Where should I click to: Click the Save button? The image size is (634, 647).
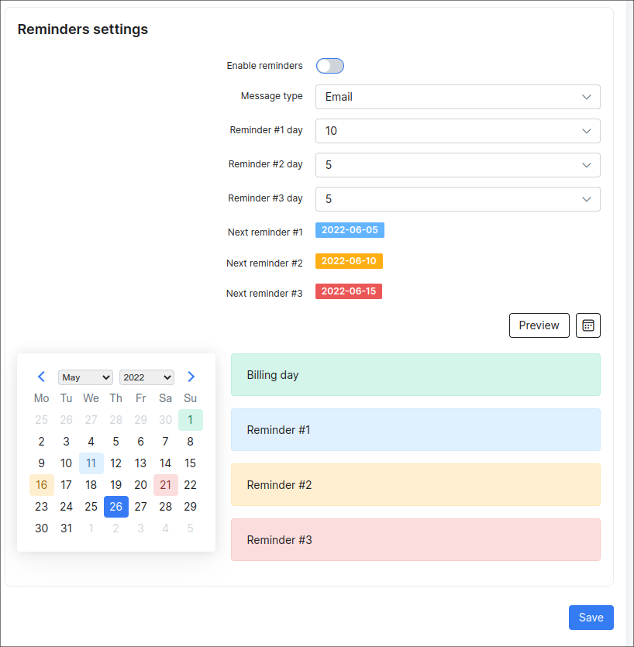(591, 618)
